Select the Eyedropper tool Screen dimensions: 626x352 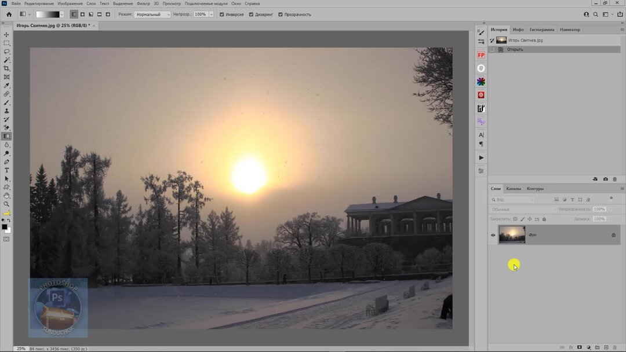click(6, 86)
